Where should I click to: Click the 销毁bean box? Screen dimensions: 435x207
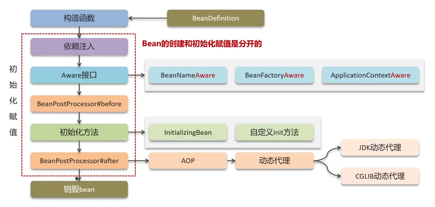tap(79, 189)
